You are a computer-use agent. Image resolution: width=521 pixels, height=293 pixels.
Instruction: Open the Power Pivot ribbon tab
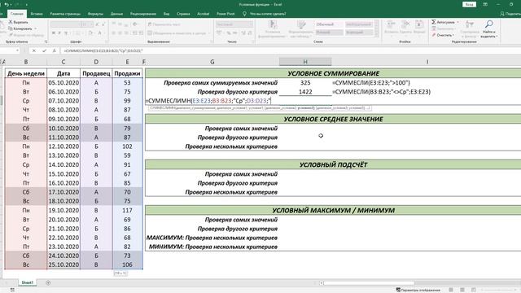[x=225, y=14]
